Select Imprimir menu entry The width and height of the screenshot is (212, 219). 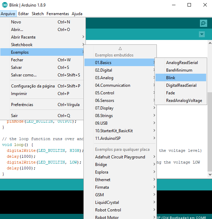[42, 93]
